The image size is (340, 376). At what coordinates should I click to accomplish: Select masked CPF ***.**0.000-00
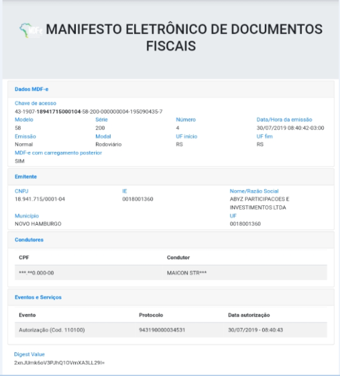[x=36, y=273]
